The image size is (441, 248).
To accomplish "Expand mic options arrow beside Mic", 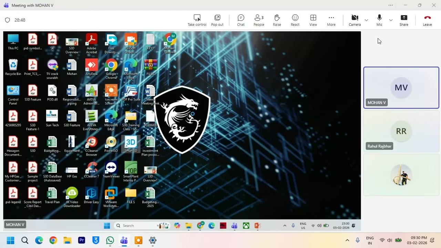I will click(391, 20).
